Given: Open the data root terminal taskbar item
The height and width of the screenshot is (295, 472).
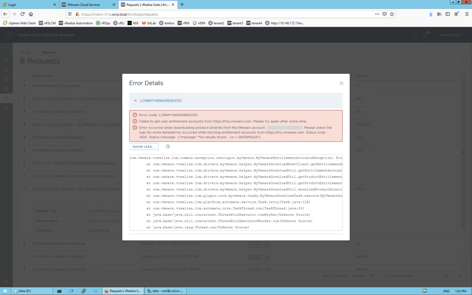Looking at the screenshot, I should click(x=165, y=291).
